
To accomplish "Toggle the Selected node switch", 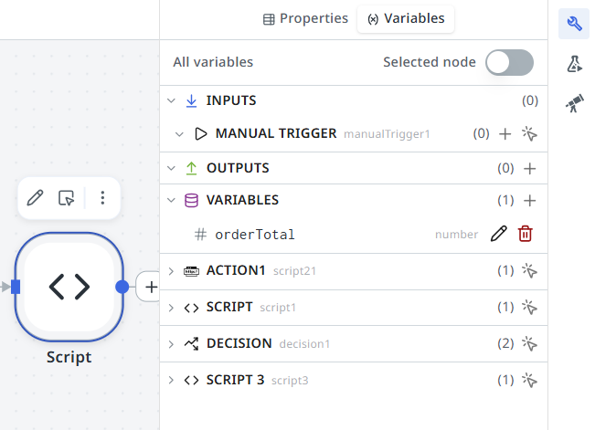I will click(509, 62).
